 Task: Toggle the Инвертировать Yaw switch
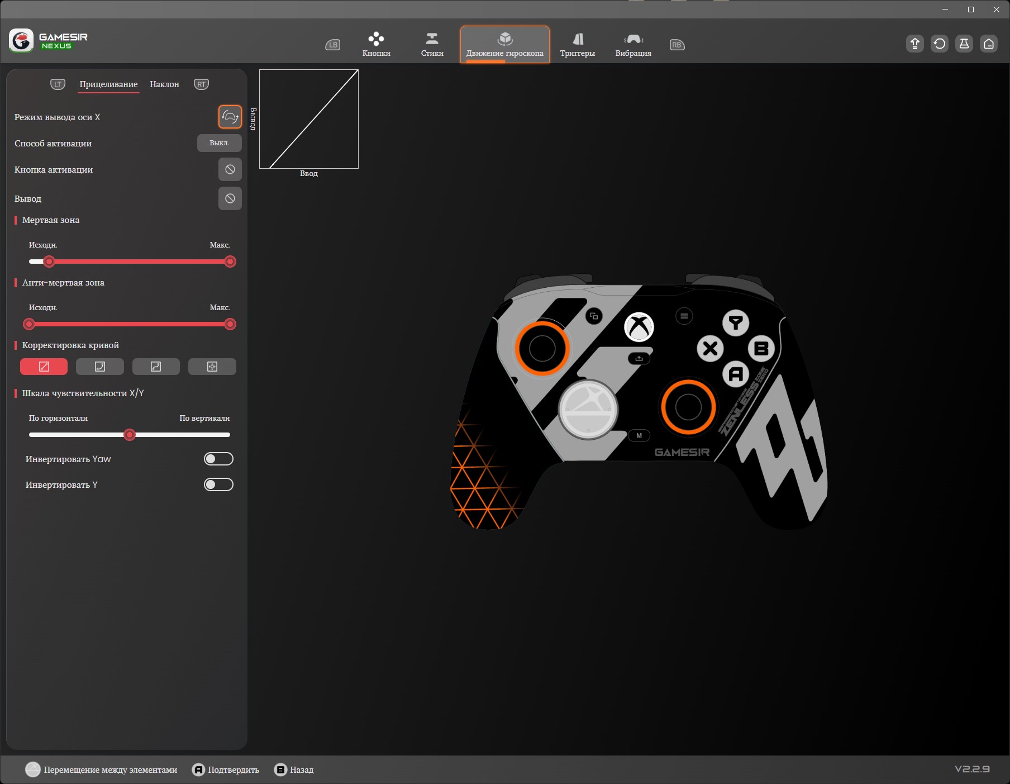[x=218, y=459]
